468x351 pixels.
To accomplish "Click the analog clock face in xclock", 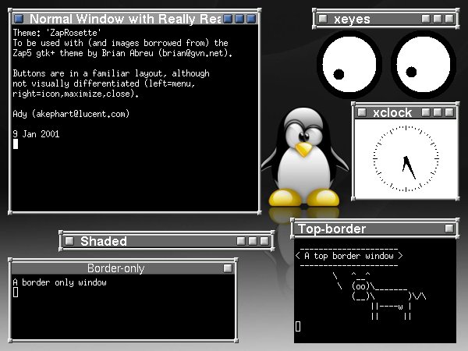I will (406, 158).
